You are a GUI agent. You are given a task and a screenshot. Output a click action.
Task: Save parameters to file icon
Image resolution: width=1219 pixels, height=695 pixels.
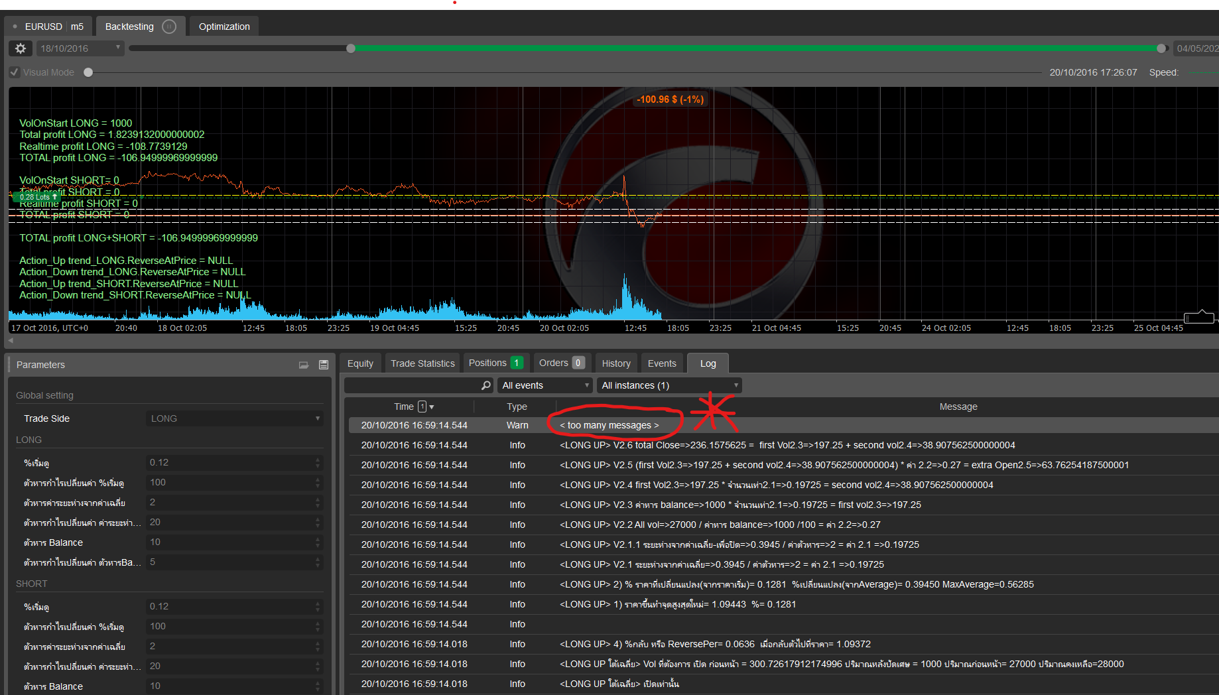pyautogui.click(x=324, y=365)
